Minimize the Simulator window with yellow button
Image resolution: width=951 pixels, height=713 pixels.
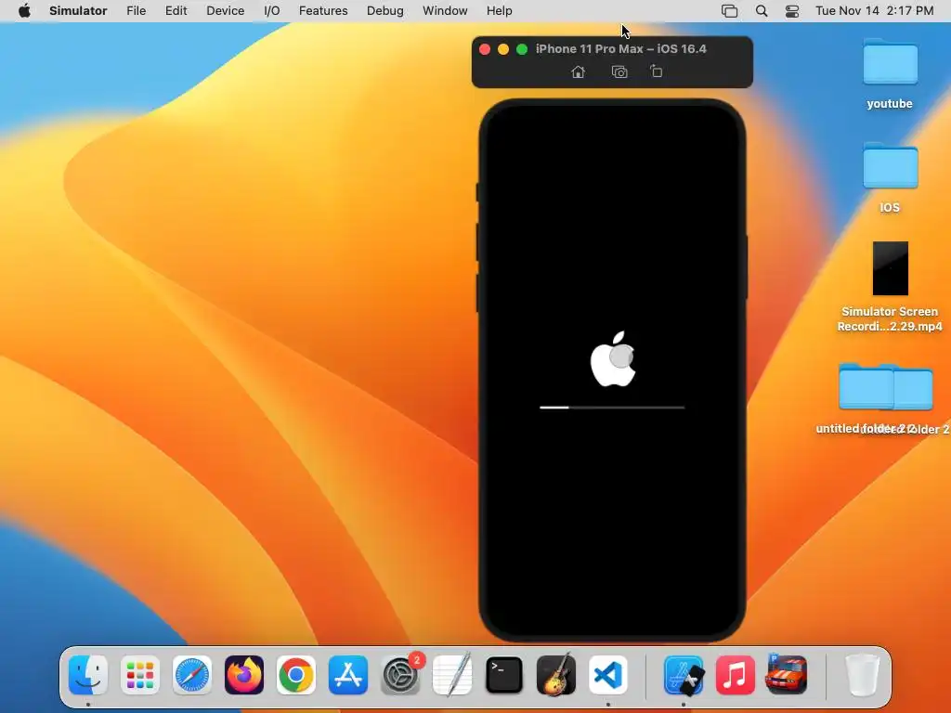click(503, 49)
